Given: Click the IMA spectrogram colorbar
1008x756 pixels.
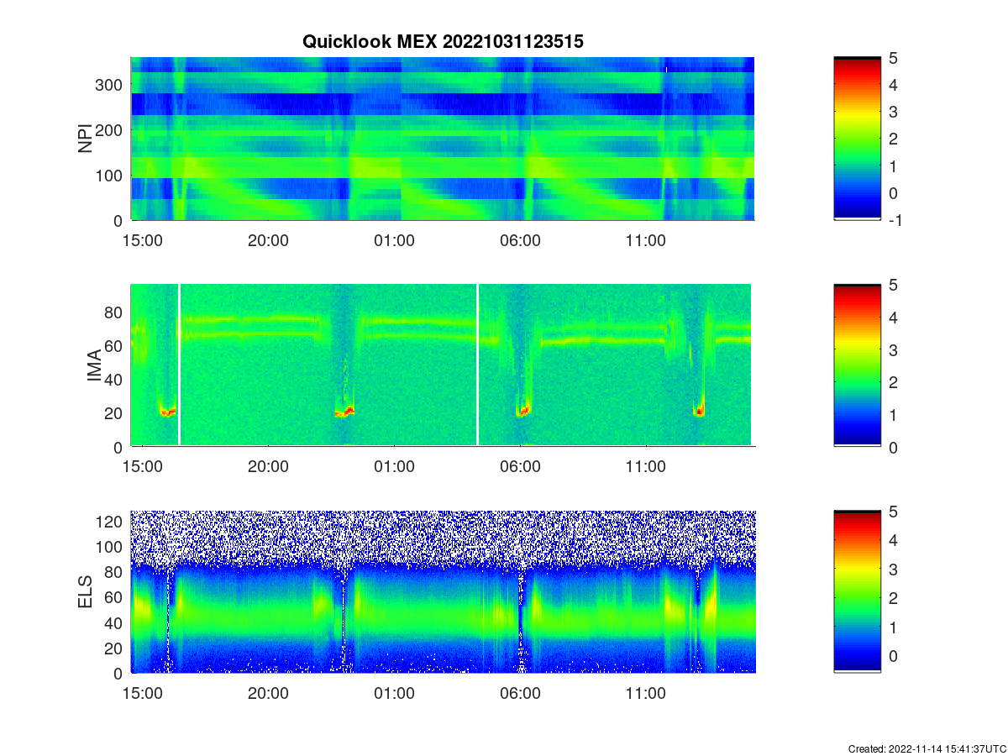Looking at the screenshot, I should [x=858, y=365].
